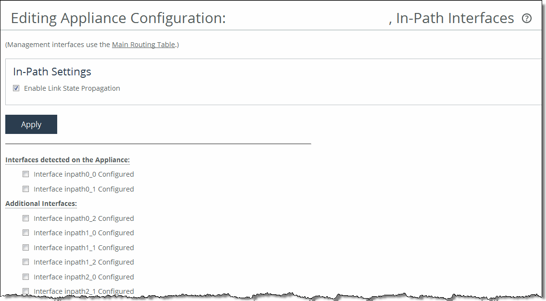Open the help question mark icon
Viewport: 546px width, 301px height.
(527, 19)
